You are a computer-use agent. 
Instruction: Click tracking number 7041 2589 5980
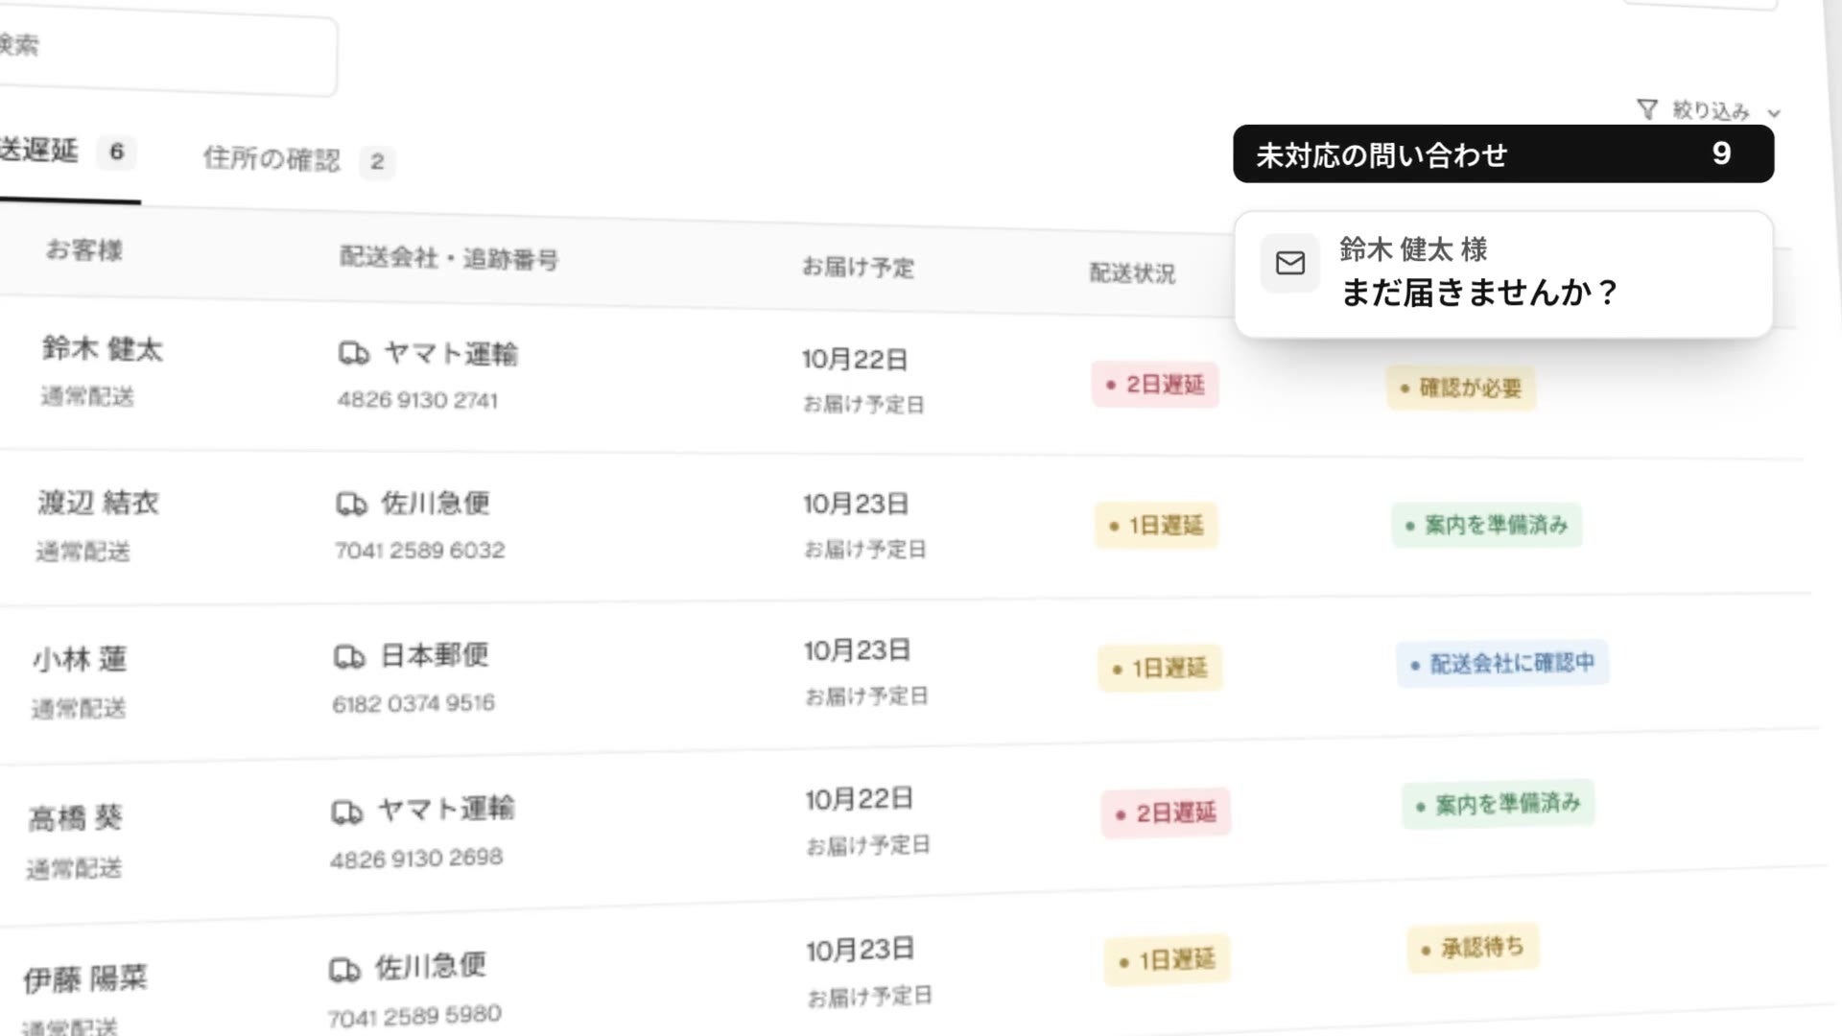pyautogui.click(x=414, y=1015)
